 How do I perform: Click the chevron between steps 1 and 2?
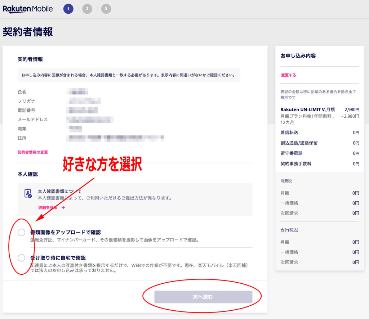pos(78,9)
